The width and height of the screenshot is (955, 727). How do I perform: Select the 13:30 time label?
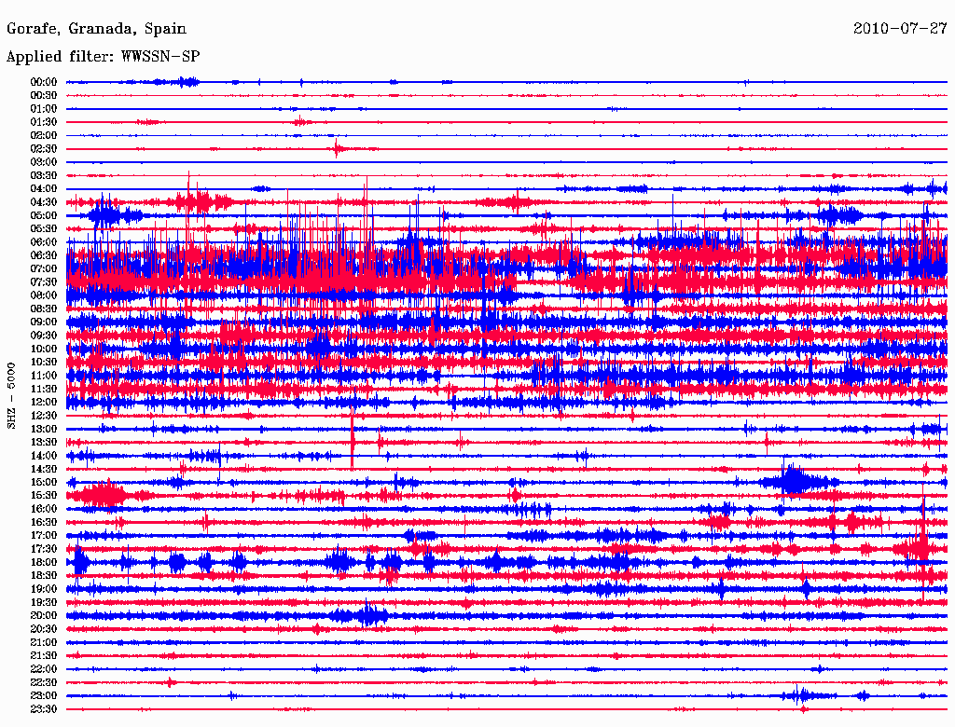click(x=43, y=443)
